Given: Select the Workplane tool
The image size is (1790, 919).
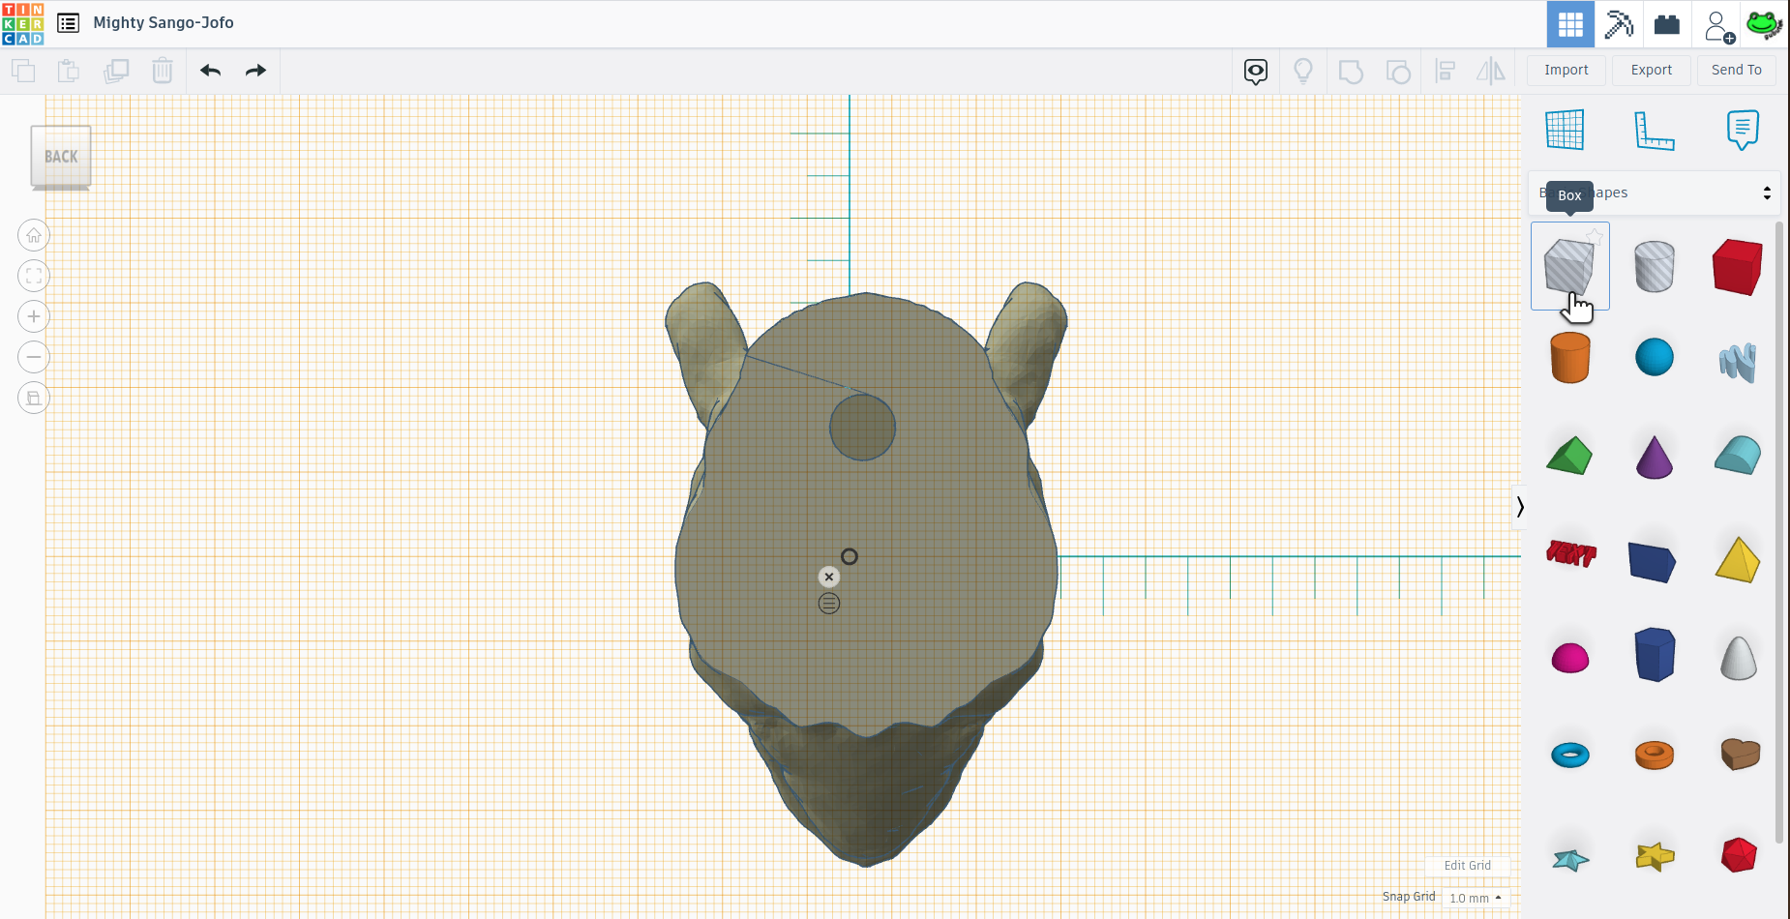Looking at the screenshot, I should (1565, 130).
